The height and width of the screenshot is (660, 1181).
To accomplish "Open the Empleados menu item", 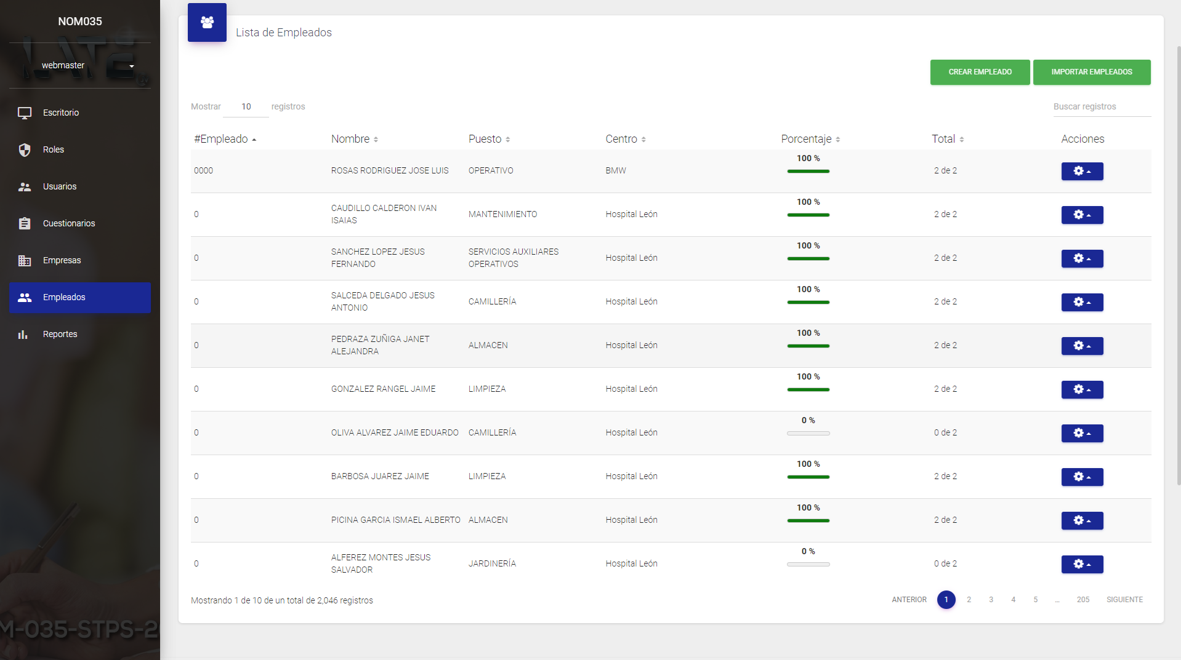I will coord(80,298).
